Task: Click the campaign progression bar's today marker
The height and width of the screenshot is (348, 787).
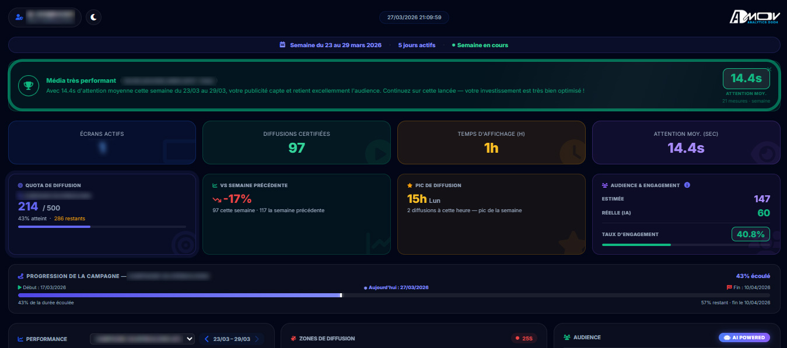Action: point(341,295)
